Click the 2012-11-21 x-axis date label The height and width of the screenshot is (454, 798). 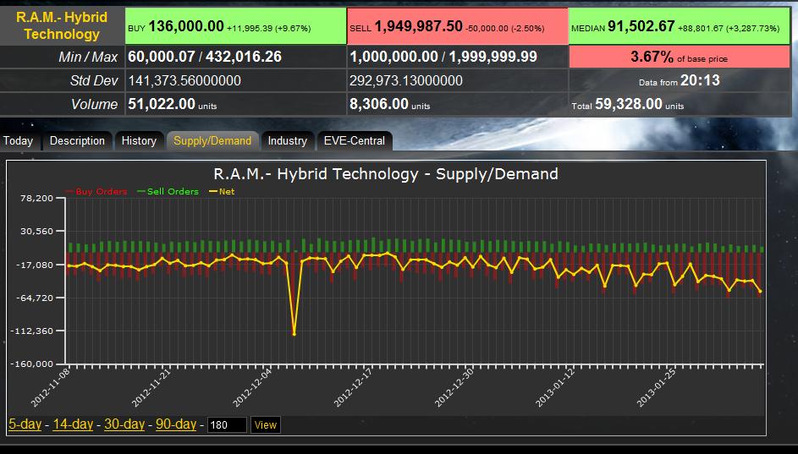151,387
